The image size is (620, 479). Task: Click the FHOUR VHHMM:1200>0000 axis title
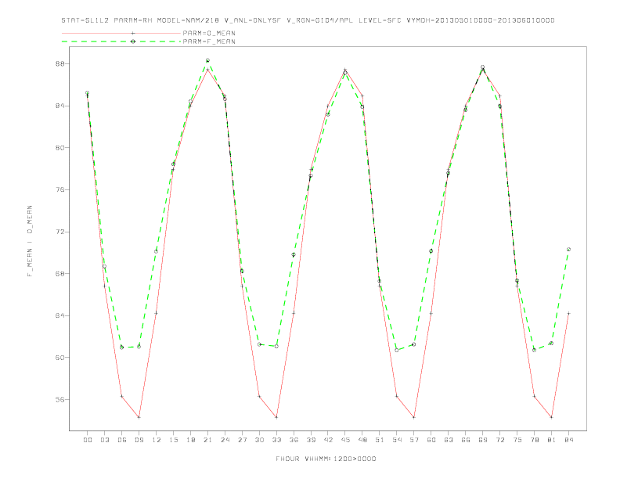(326, 459)
